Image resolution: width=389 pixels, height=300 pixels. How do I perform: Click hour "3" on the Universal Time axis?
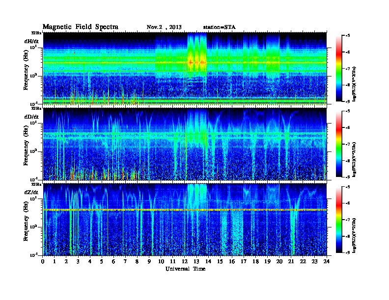(x=78, y=261)
